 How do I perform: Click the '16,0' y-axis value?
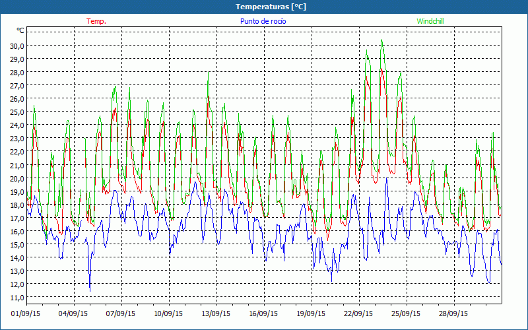click(17, 232)
